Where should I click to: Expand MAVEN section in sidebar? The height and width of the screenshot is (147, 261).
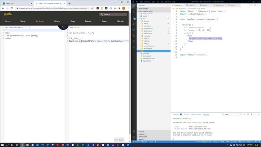153,139
